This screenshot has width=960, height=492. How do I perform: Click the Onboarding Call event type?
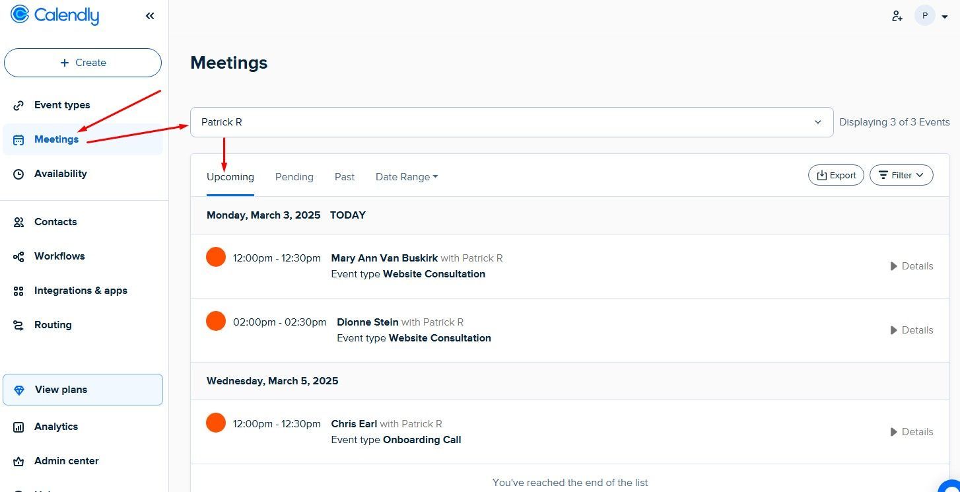pos(422,440)
